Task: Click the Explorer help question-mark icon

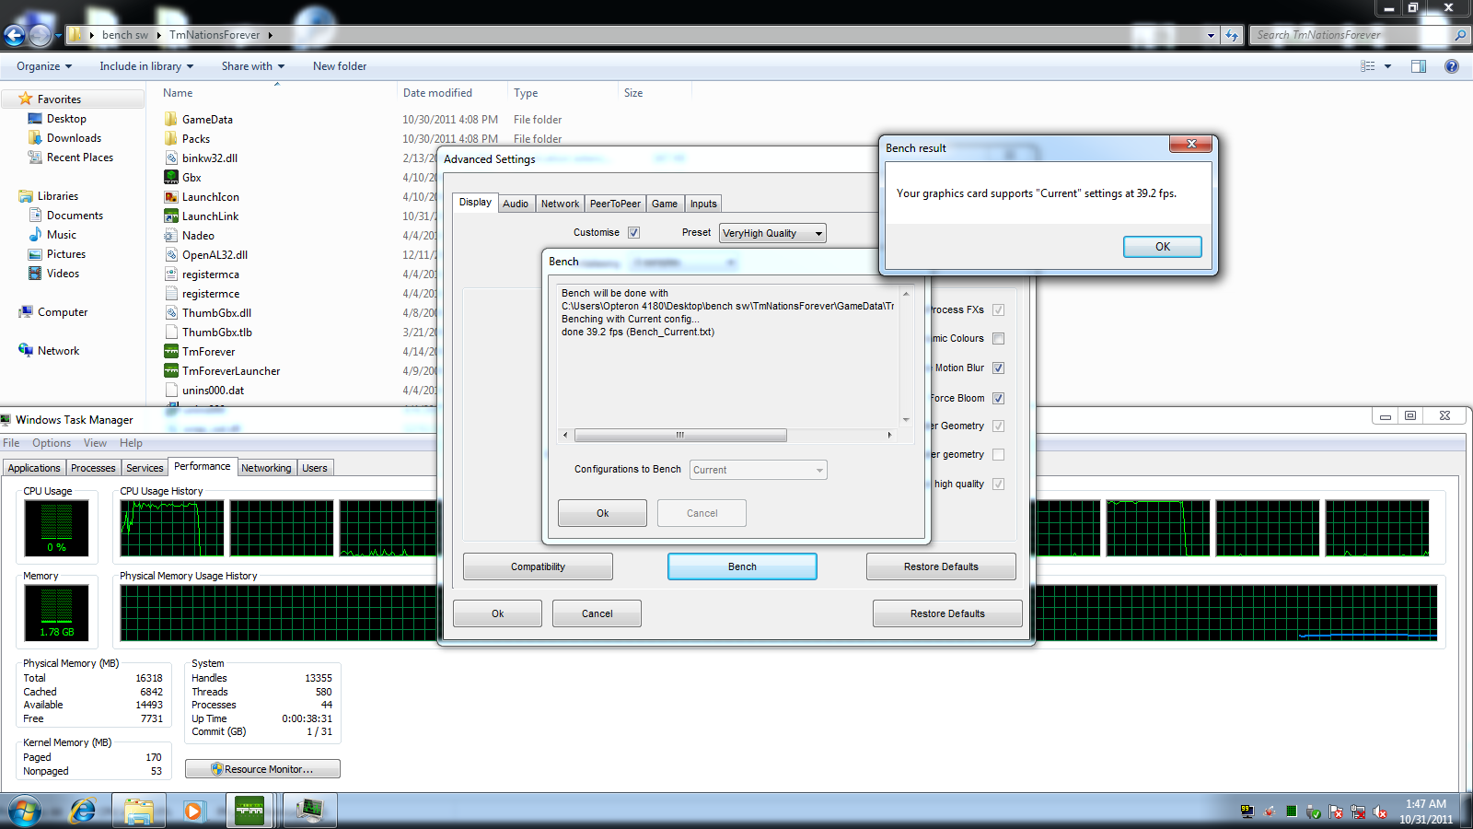Action: (x=1452, y=66)
